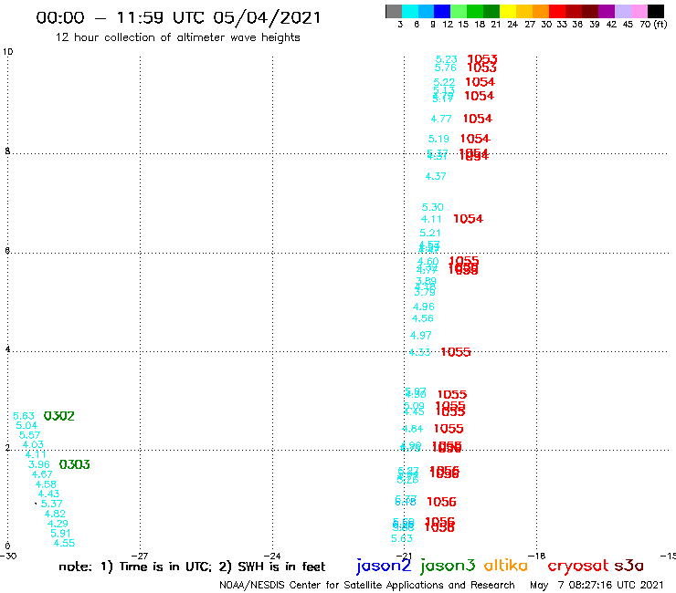Click the 4.03 wave height value
This screenshot has height=593, width=676.
[33, 444]
